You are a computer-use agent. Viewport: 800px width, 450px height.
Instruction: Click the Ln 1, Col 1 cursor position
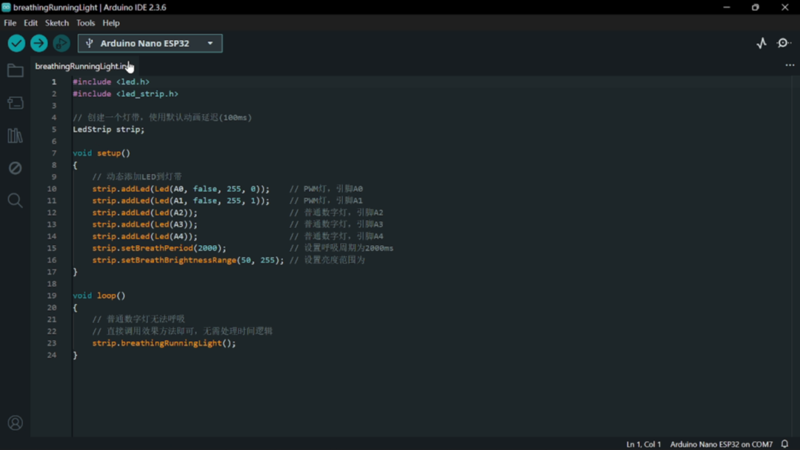pyautogui.click(x=644, y=444)
